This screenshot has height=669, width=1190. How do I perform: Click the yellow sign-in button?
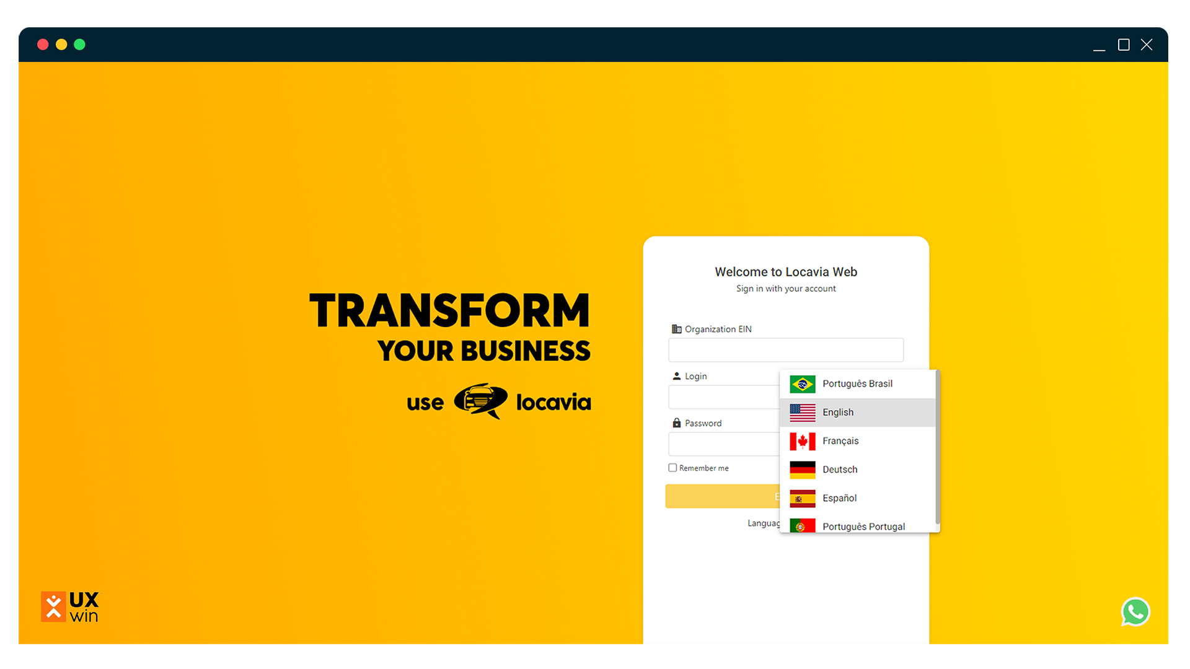(723, 496)
